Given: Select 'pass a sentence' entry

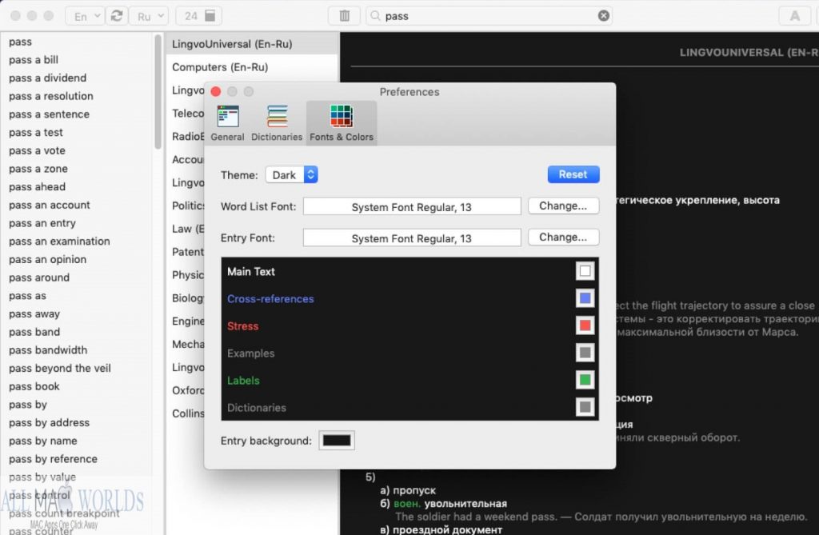Looking at the screenshot, I should click(49, 114).
